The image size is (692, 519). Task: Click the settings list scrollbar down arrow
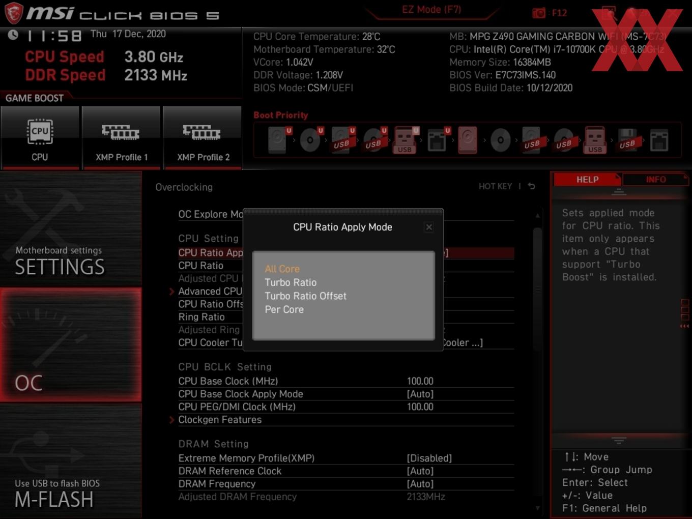(537, 508)
